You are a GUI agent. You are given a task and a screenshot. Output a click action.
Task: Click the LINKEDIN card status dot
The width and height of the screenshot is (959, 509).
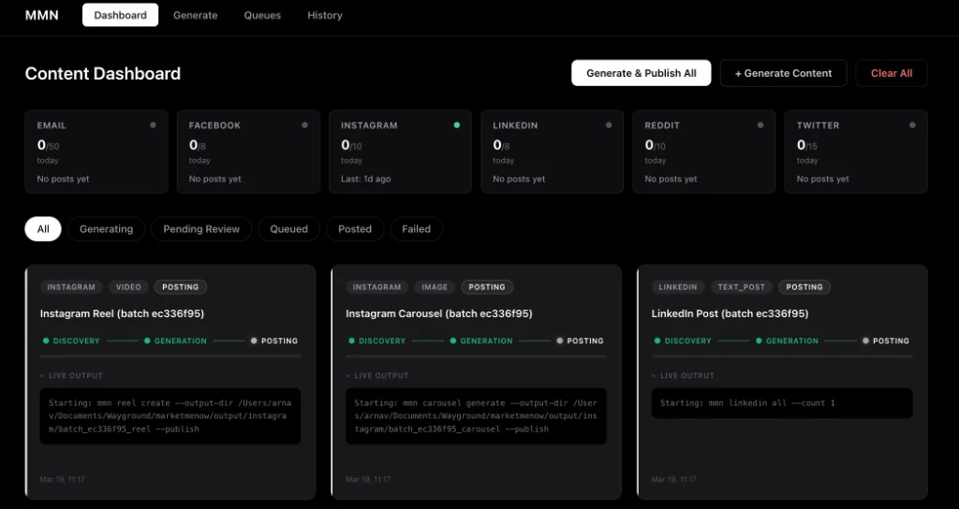pyautogui.click(x=609, y=125)
